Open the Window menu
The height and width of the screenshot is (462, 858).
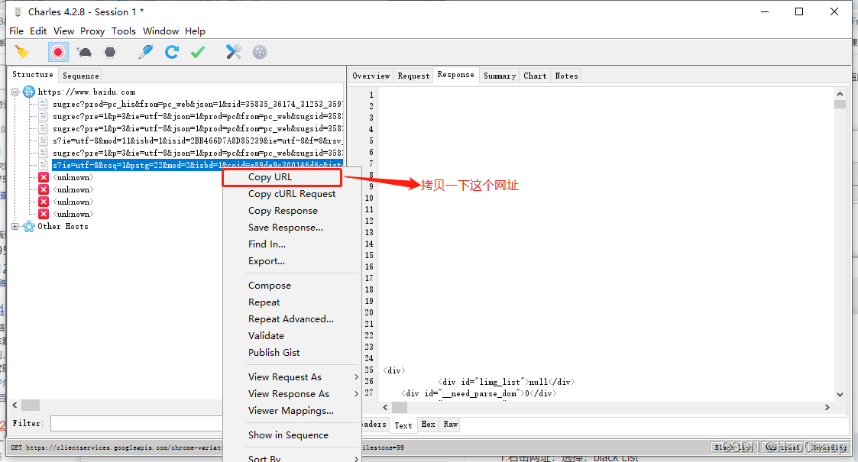161,31
